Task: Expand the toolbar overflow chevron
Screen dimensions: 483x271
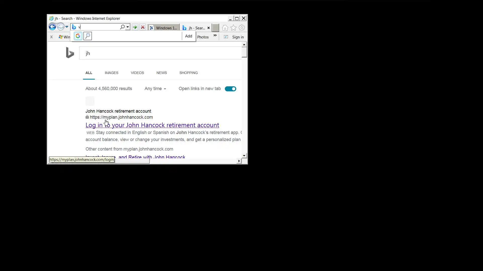Action: click(x=215, y=36)
